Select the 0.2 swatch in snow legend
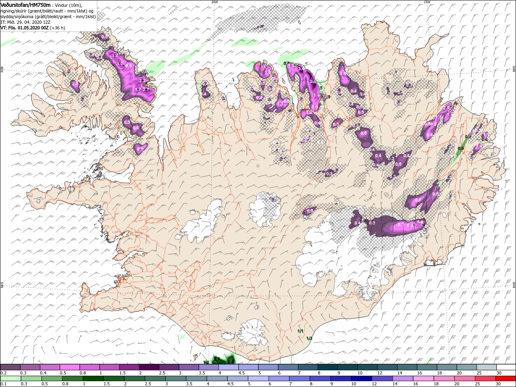Image resolution: width=516 pixels, height=387 pixels. pos(10,367)
